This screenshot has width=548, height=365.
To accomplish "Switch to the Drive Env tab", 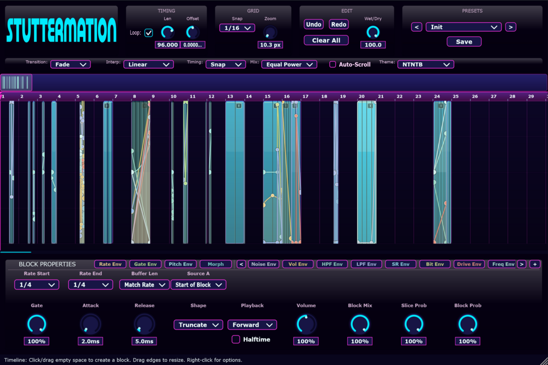I will (469, 264).
